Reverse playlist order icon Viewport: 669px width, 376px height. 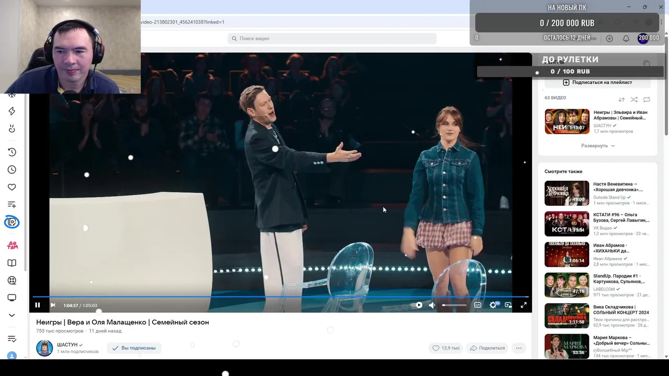pyautogui.click(x=621, y=100)
